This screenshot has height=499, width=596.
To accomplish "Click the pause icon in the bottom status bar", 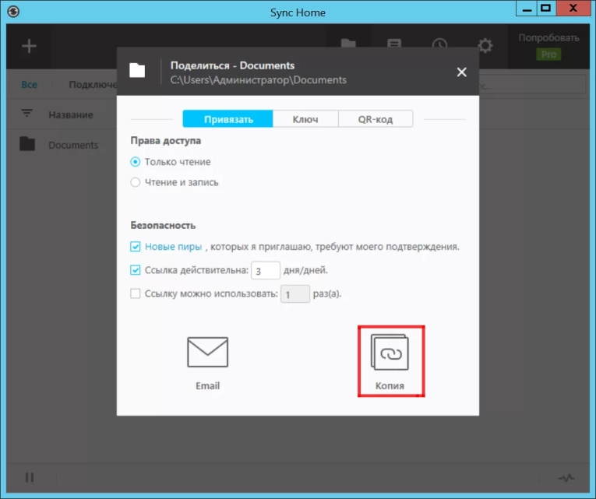I will (30, 477).
